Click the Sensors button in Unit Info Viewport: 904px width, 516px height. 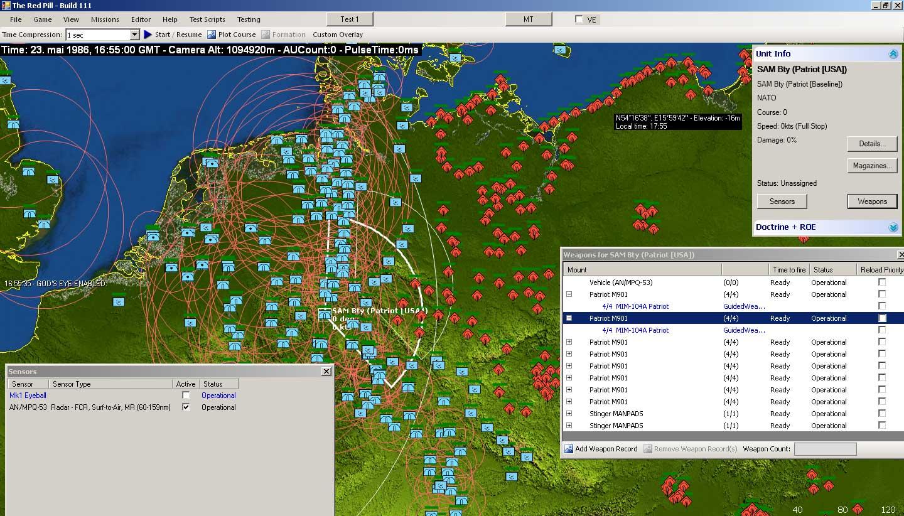pyautogui.click(x=782, y=202)
